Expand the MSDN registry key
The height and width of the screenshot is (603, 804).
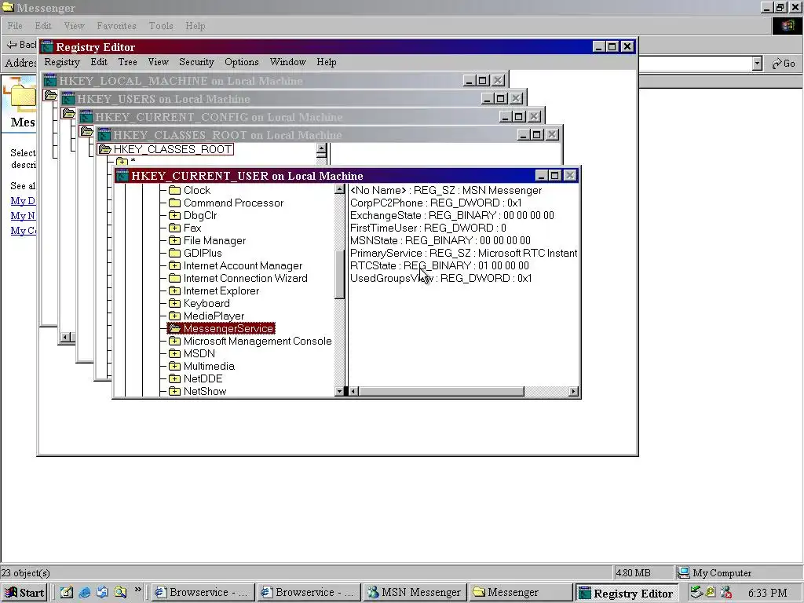click(175, 353)
